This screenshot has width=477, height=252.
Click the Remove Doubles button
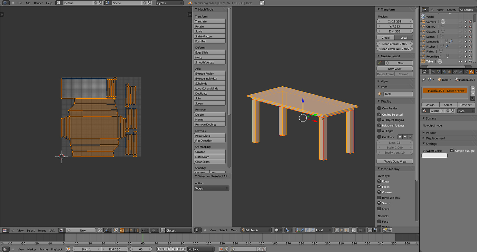tap(210, 124)
